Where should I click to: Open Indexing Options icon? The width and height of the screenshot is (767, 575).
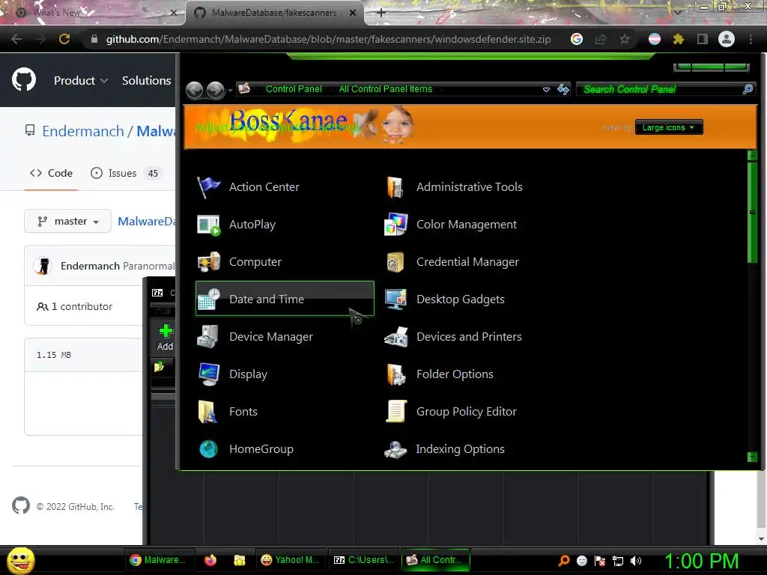coord(395,449)
